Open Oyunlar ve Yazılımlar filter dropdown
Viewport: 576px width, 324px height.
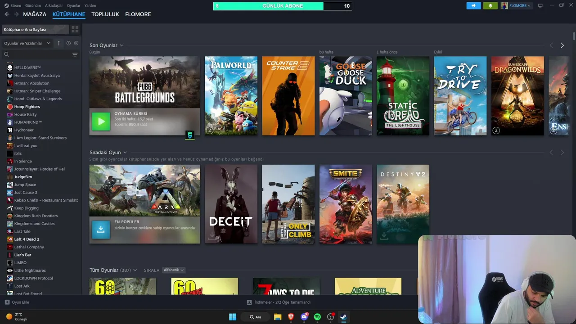27,43
